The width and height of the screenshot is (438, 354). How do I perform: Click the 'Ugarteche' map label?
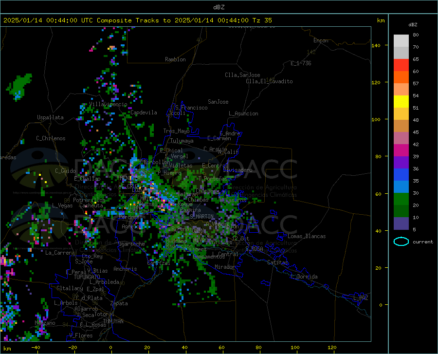(131, 244)
